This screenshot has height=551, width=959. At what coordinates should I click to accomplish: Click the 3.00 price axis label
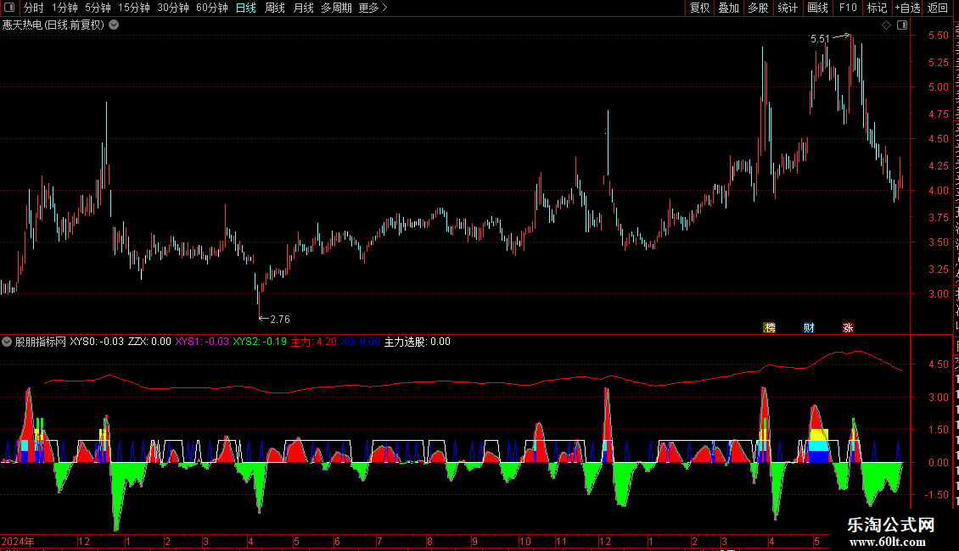pos(938,294)
